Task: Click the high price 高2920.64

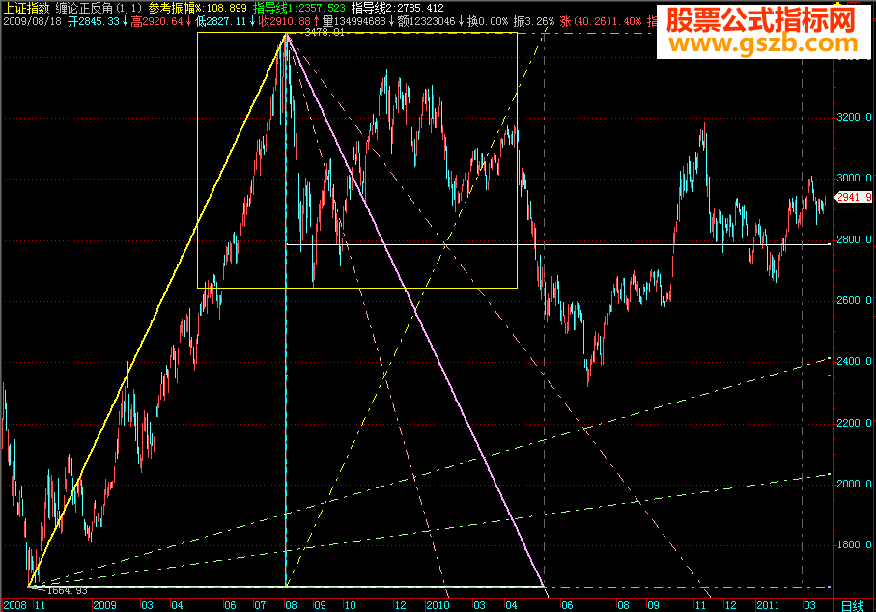Action: [157, 22]
